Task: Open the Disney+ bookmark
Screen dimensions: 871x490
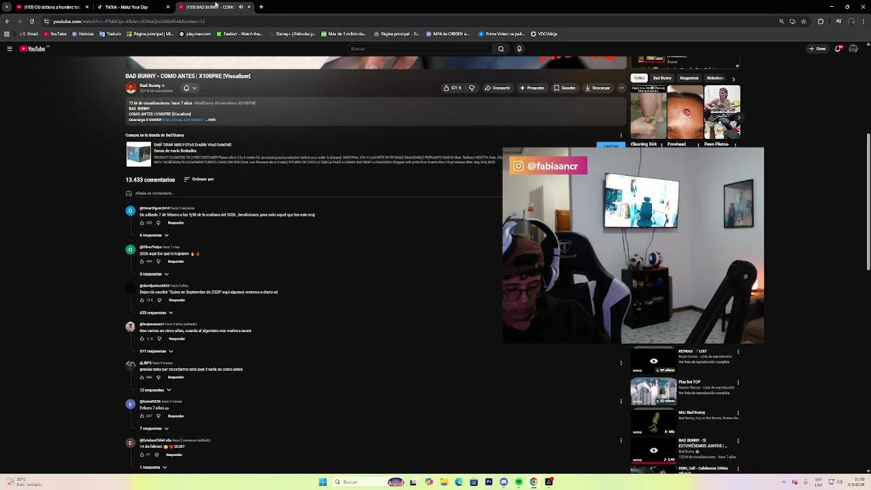Action: coord(293,34)
